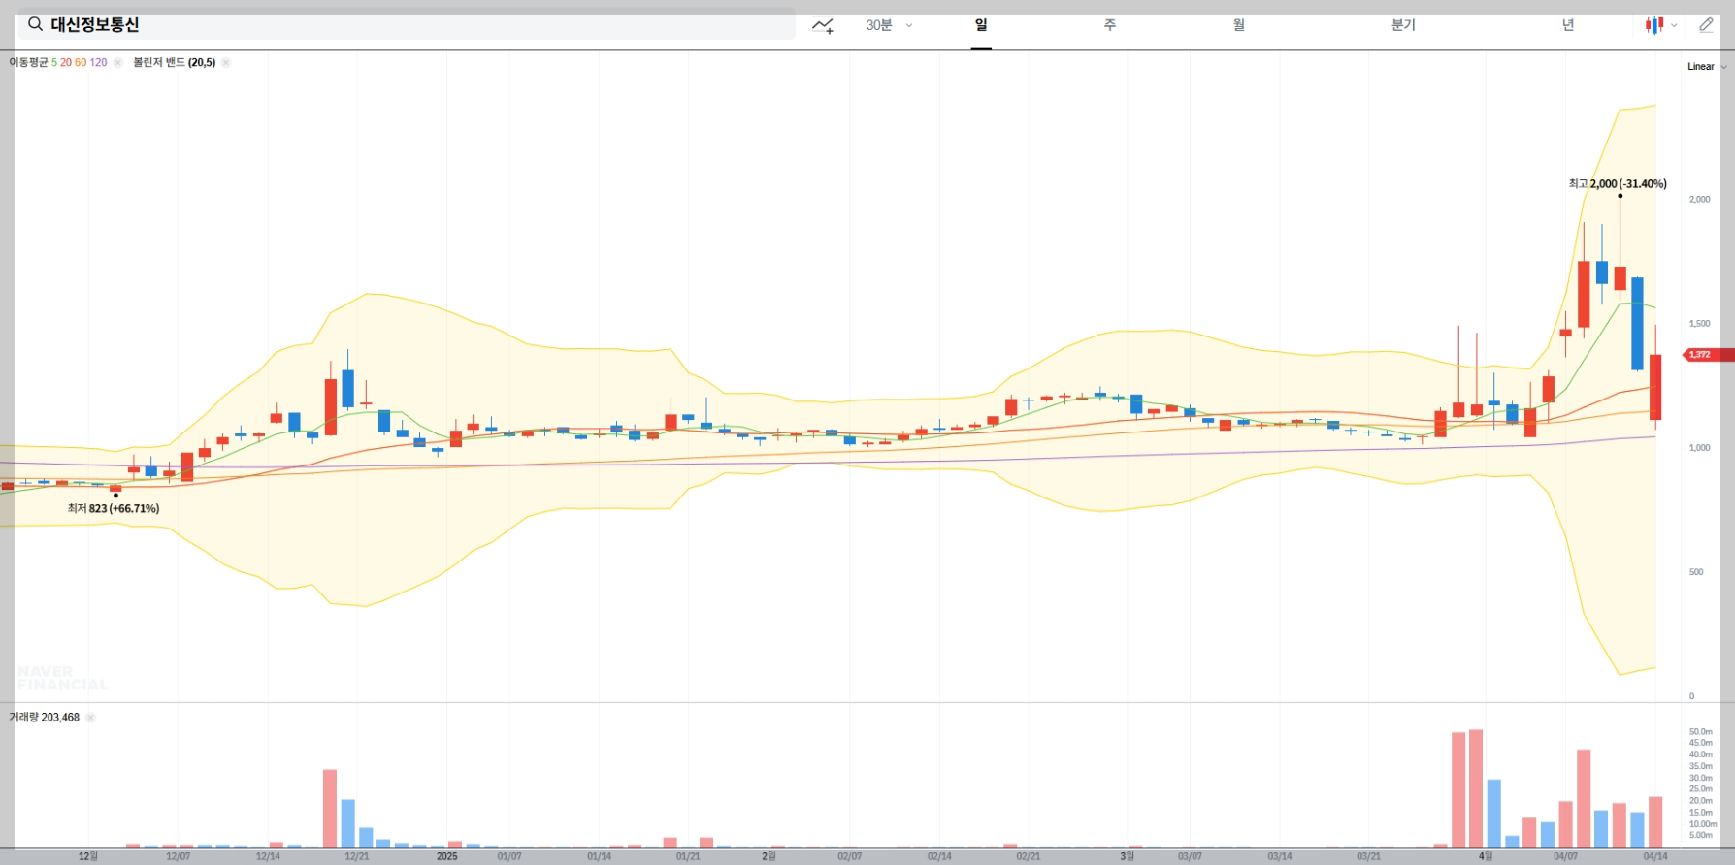Remove the 거래량 indicator with its X
This screenshot has height=865, width=1735.
(x=90, y=718)
